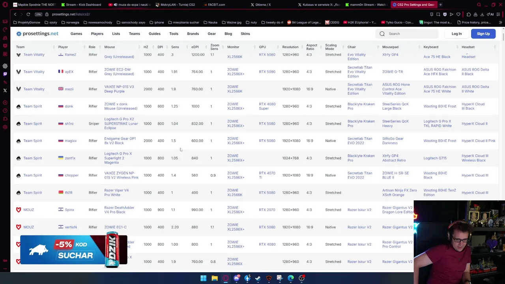Screen dimensions: 505x284
Task: Sort table by Sens column
Action: click(175, 47)
